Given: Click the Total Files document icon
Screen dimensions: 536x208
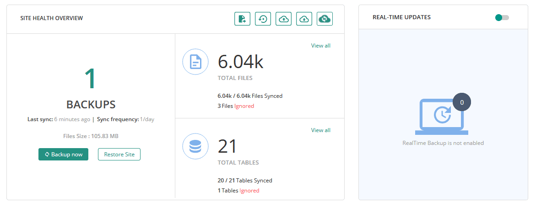Looking at the screenshot, I should click(x=195, y=62).
